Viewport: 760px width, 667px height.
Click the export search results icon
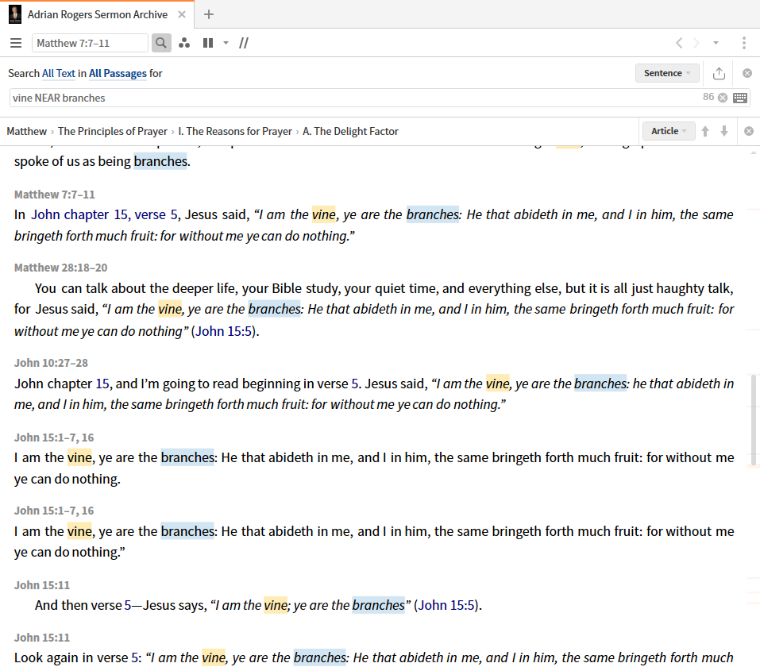pos(719,73)
